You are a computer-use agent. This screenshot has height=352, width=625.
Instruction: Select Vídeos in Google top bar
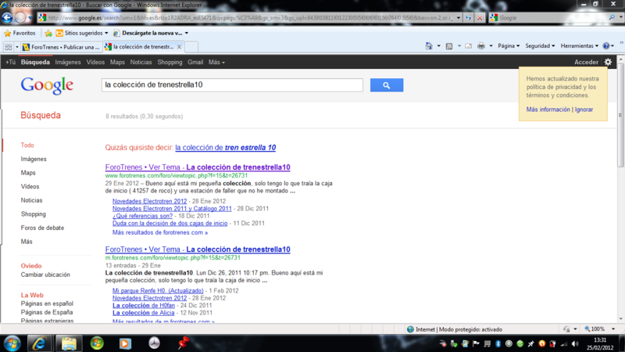click(x=95, y=63)
